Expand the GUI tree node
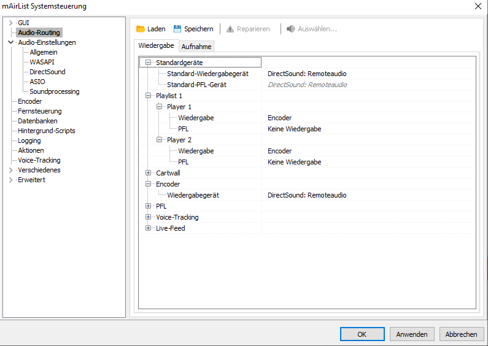Screen dimensions: 488x346 pos(10,23)
